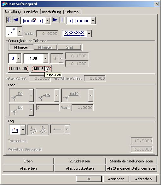Open the Eng narrow dimension style dropdown
This screenshot has height=185, width=161.
(x=23, y=130)
